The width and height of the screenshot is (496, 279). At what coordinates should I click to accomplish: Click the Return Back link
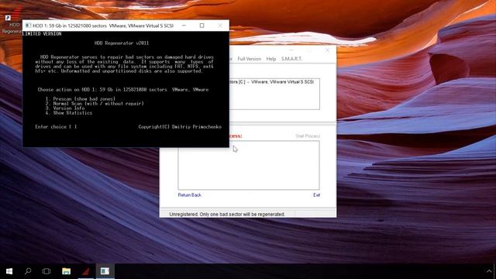tap(189, 195)
